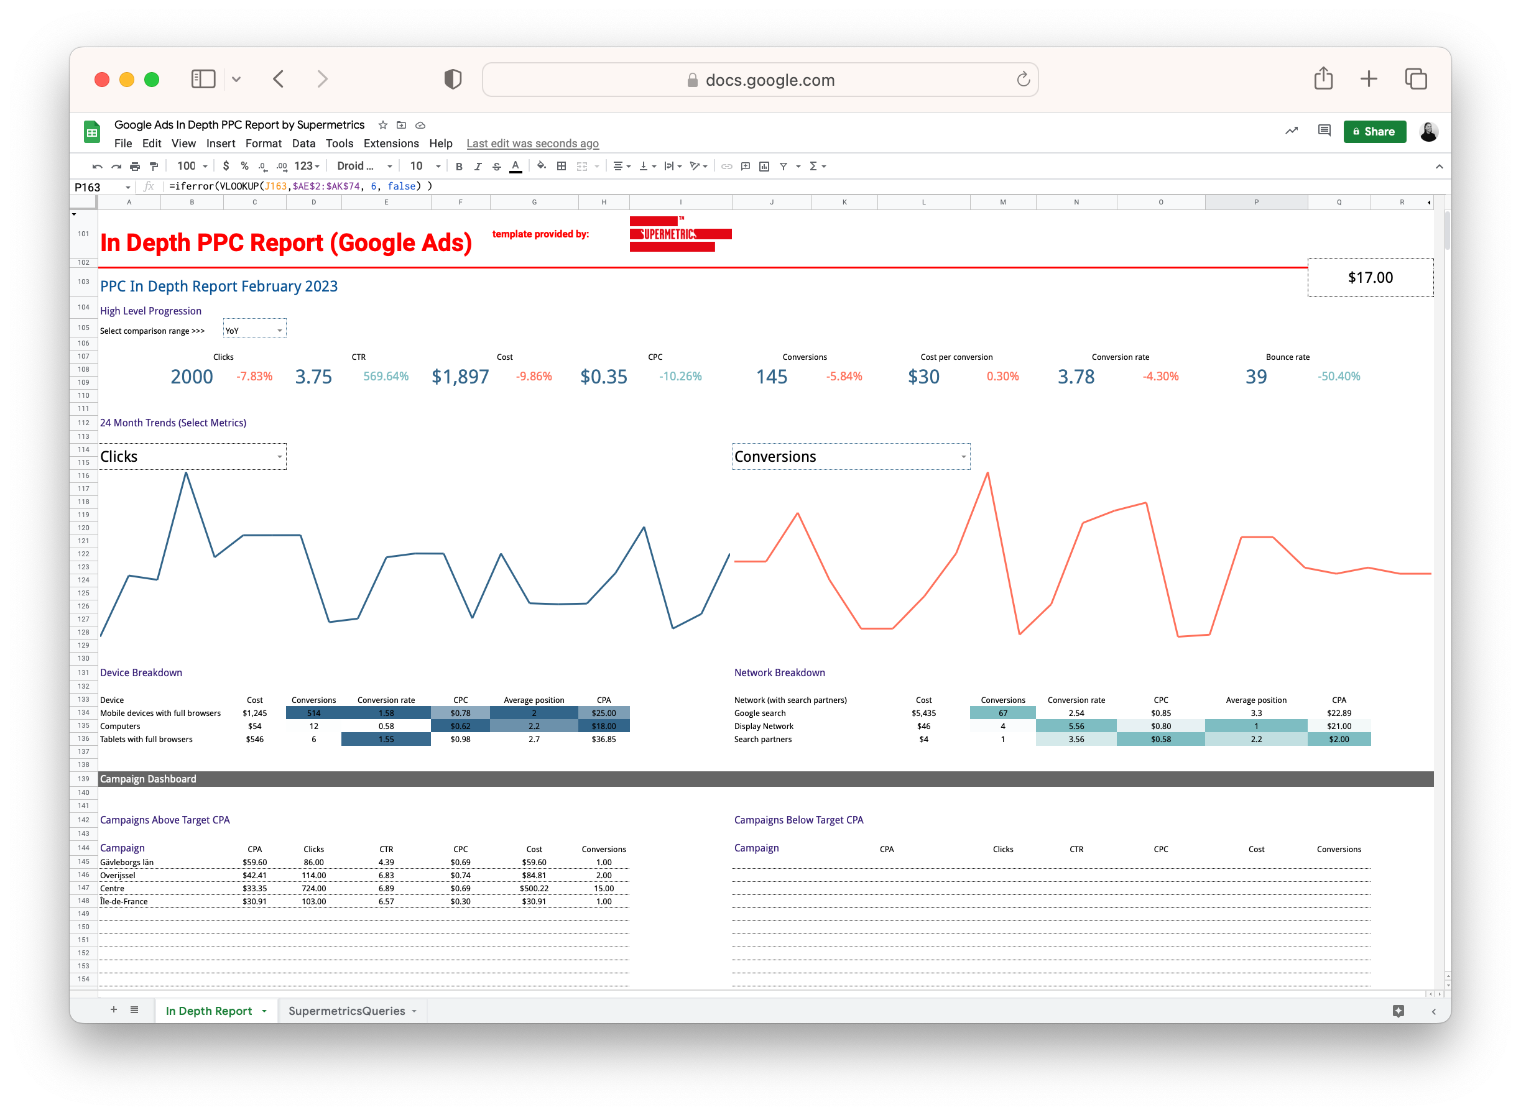This screenshot has width=1521, height=1115.
Task: Click the Explore button at bottom right
Action: [x=1398, y=1011]
